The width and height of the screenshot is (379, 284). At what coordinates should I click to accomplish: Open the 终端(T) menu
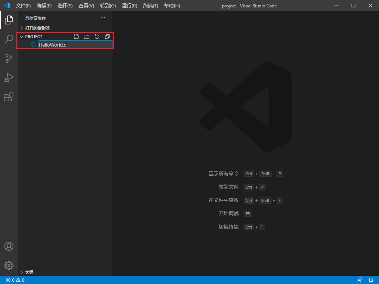pos(151,6)
